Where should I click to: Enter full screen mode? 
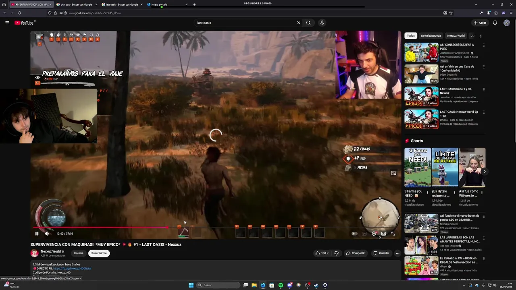(393, 234)
